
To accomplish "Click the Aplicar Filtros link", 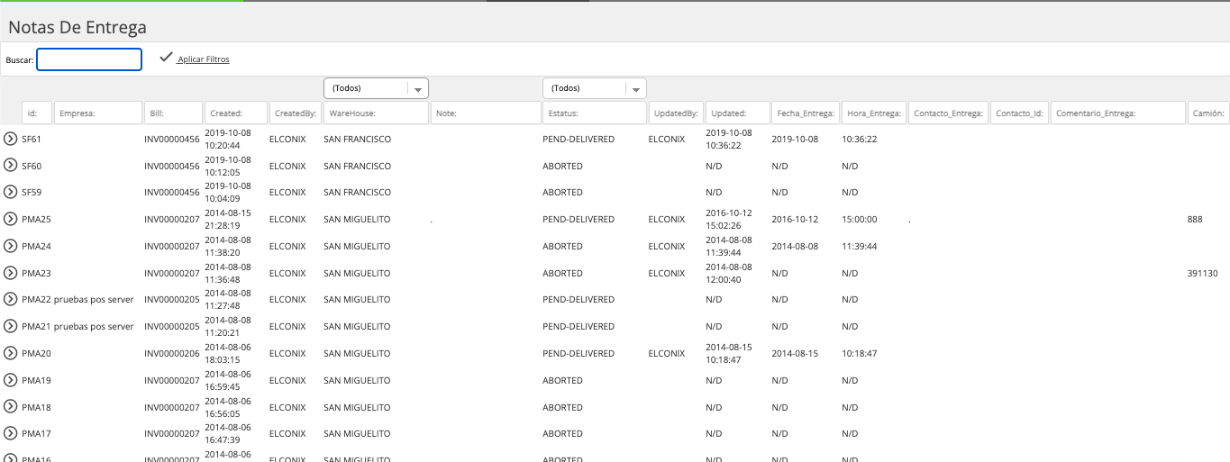I will 204,59.
